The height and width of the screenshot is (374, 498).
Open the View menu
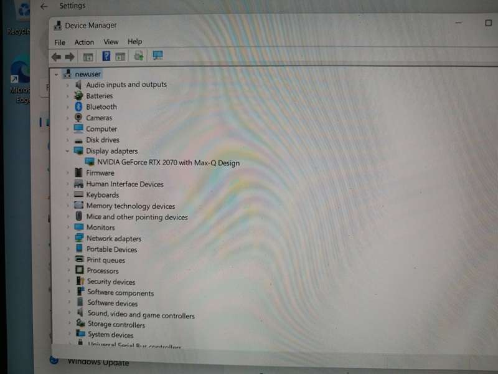pos(111,42)
